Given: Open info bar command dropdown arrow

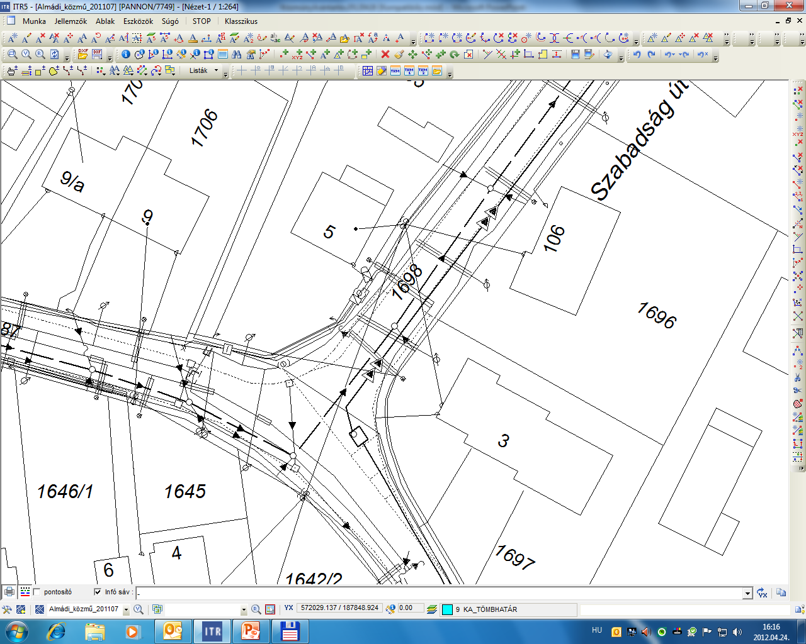Looking at the screenshot, I should click(x=747, y=593).
